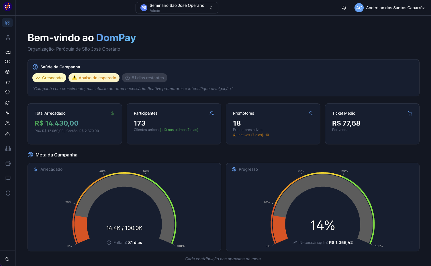Open the building organization icon

coord(8,148)
